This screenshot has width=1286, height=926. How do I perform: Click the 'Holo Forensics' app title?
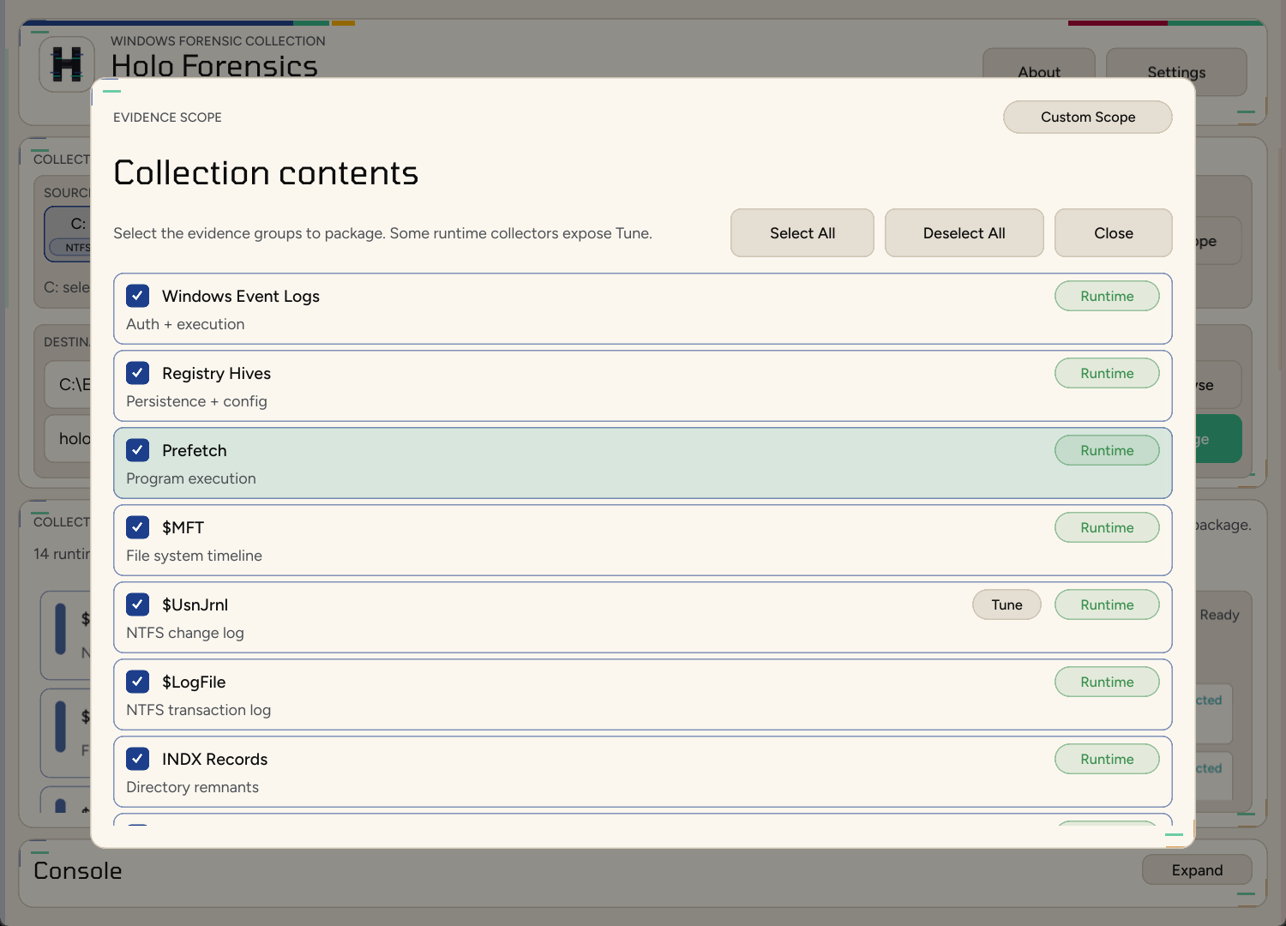point(214,66)
